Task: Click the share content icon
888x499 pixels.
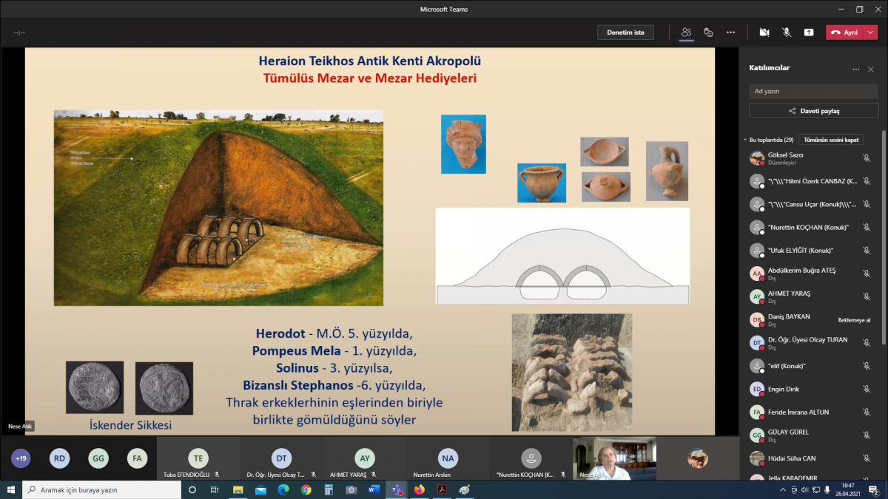Action: pos(809,33)
